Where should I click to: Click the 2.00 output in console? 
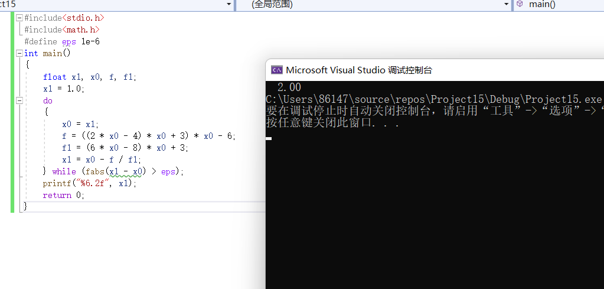coord(289,87)
